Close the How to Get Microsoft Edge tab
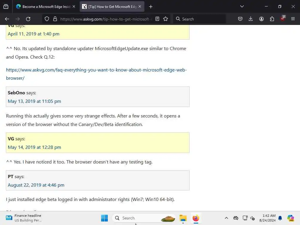Image resolution: width=300 pixels, height=225 pixels. [140, 7]
